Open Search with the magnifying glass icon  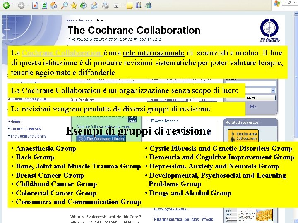(x=65, y=5)
